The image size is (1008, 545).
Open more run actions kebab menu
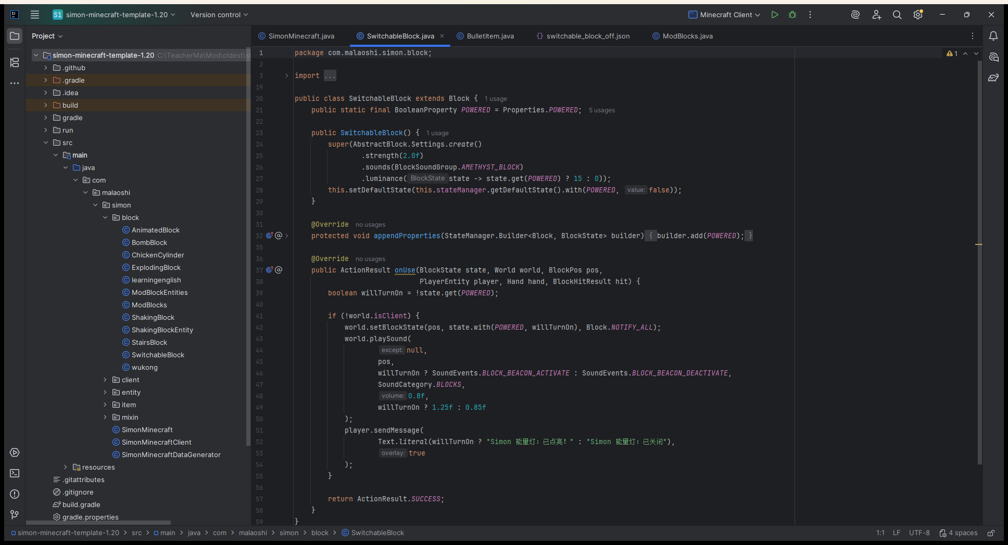pos(810,15)
